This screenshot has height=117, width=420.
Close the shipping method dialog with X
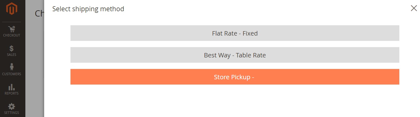[x=414, y=8]
